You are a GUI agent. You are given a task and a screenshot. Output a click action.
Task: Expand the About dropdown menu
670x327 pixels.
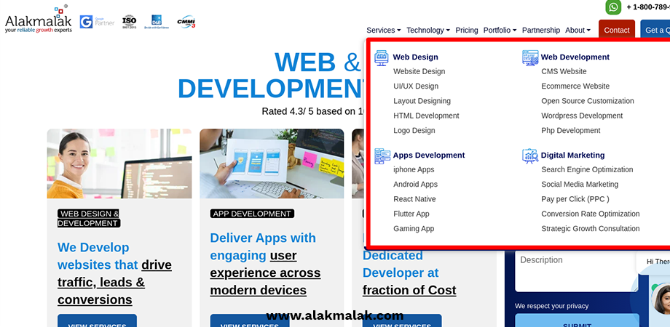pos(578,31)
